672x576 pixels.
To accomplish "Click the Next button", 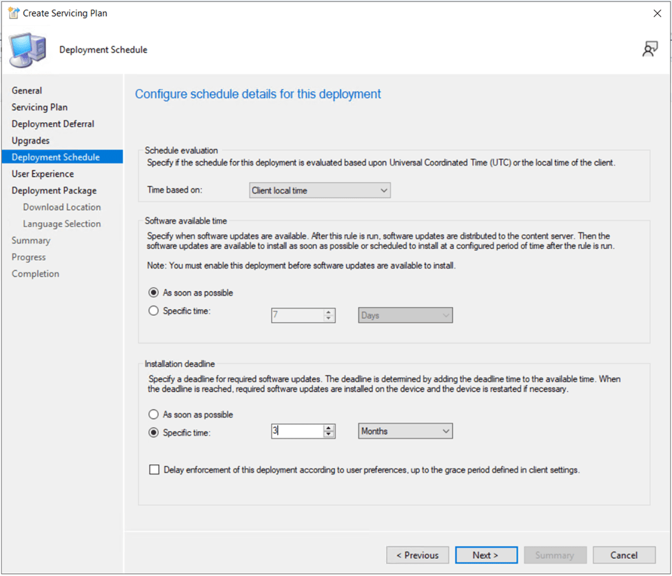I will tap(485, 555).
